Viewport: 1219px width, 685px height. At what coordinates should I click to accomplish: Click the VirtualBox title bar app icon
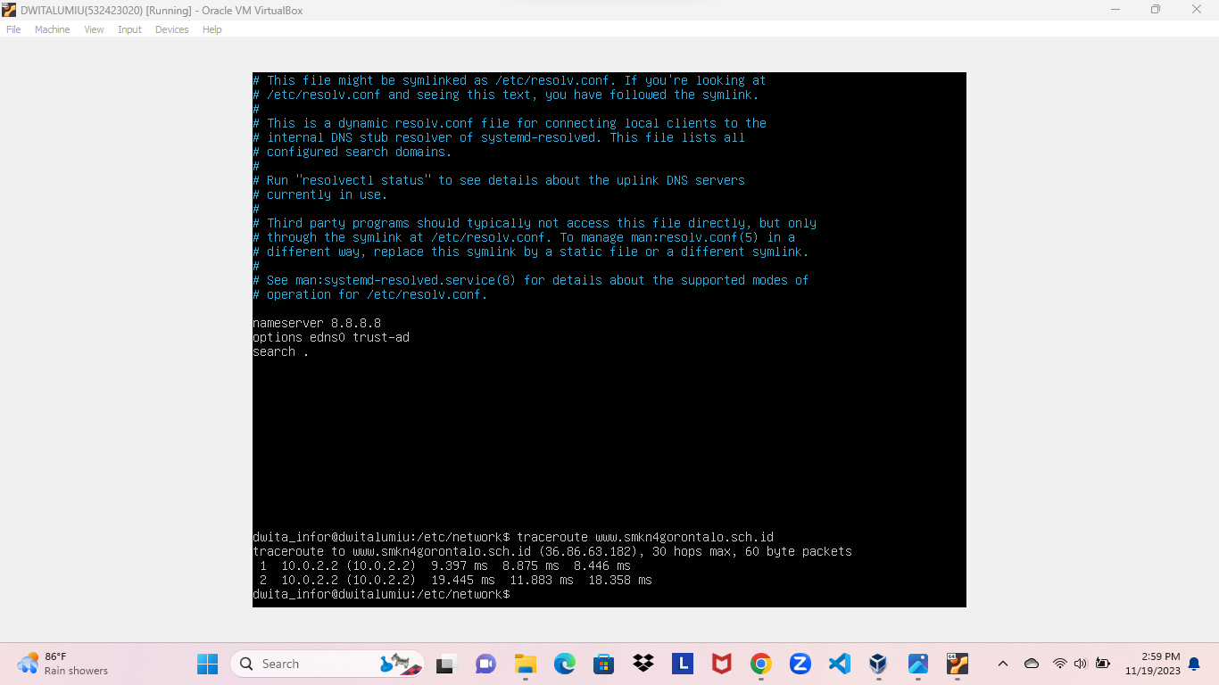point(9,10)
